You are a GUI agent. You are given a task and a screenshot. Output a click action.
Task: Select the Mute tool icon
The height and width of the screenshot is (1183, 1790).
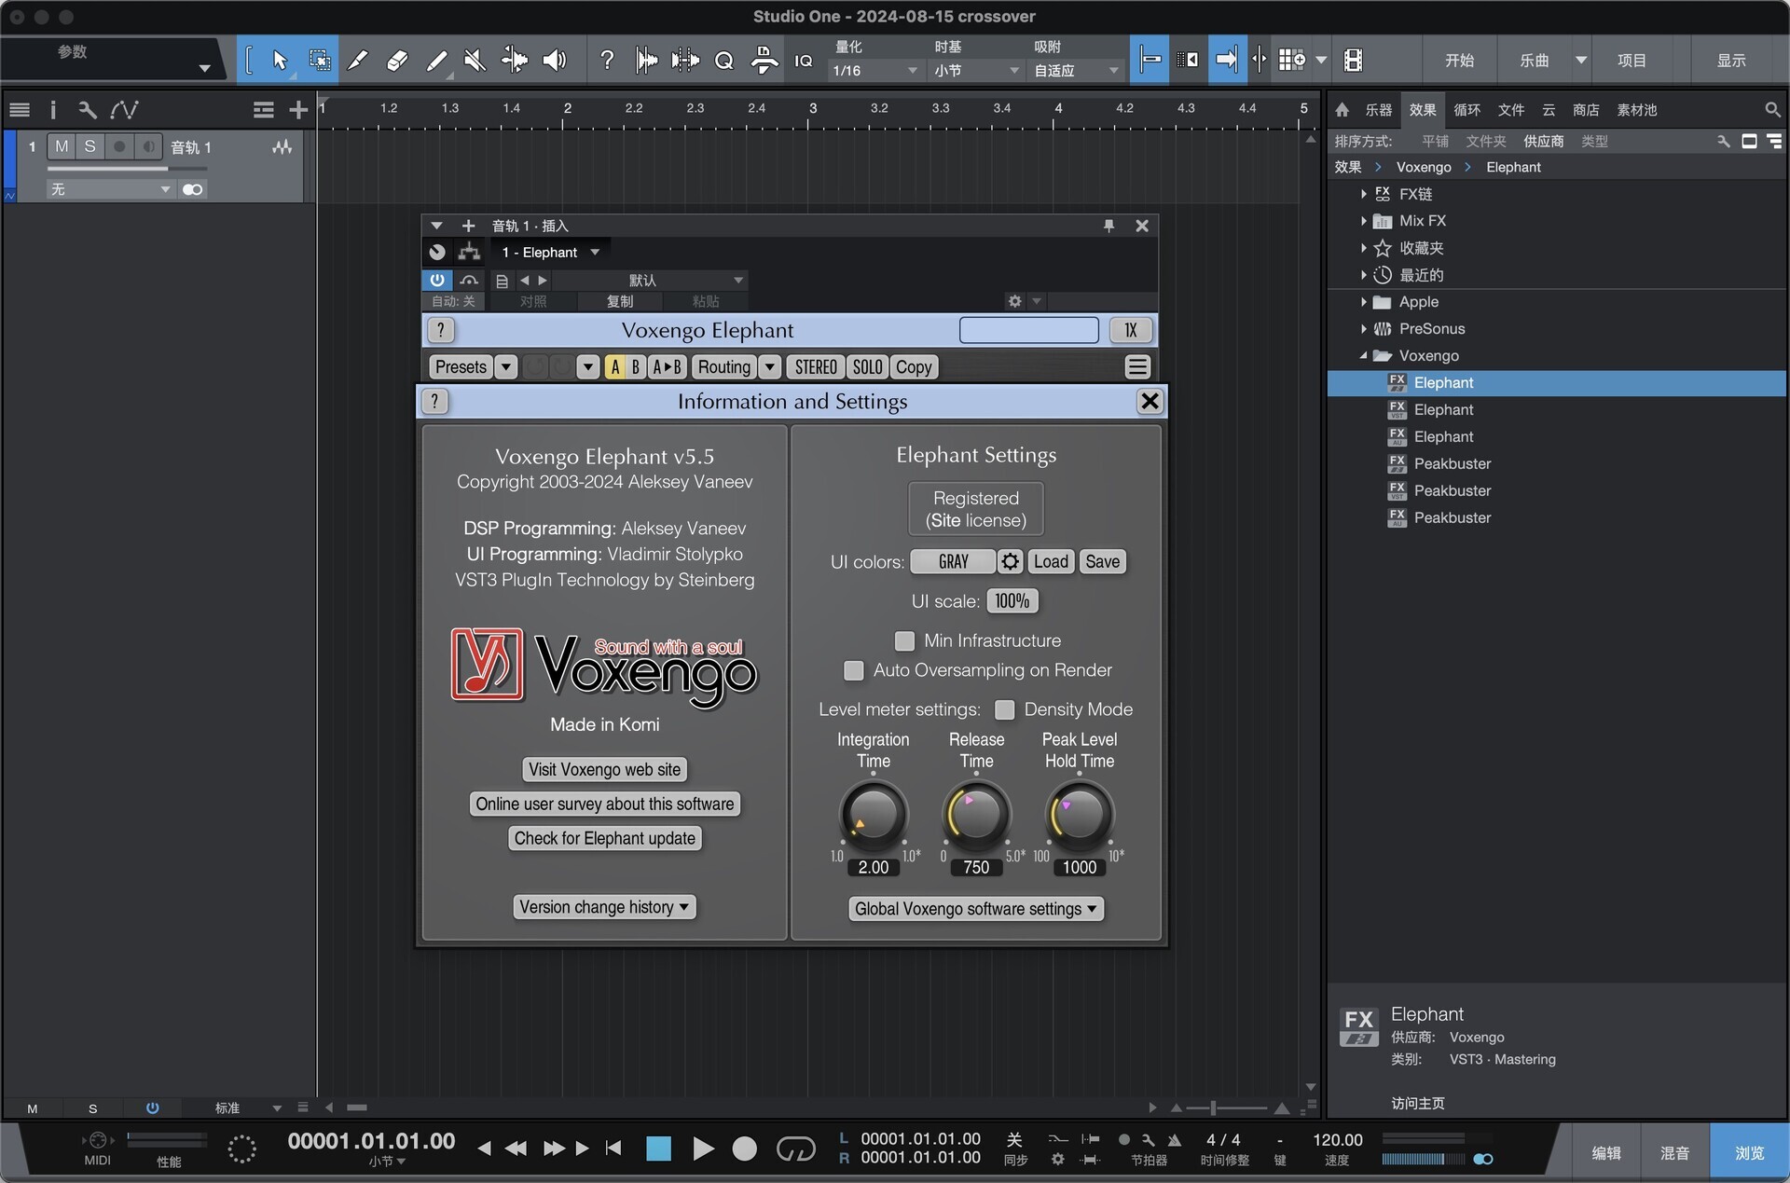475,61
